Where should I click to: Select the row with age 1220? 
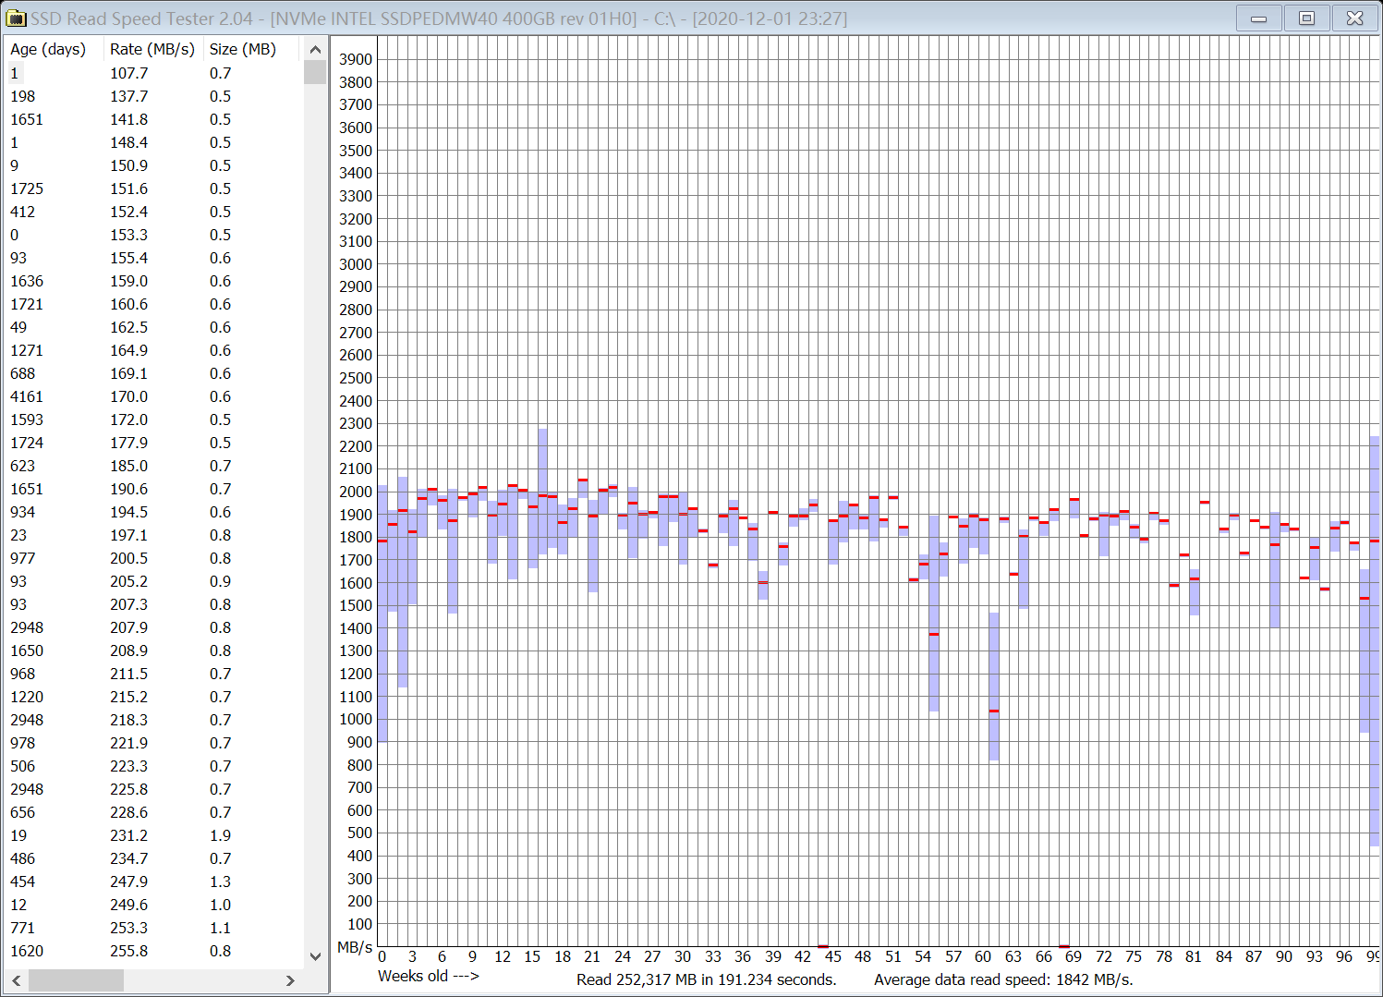click(x=154, y=697)
